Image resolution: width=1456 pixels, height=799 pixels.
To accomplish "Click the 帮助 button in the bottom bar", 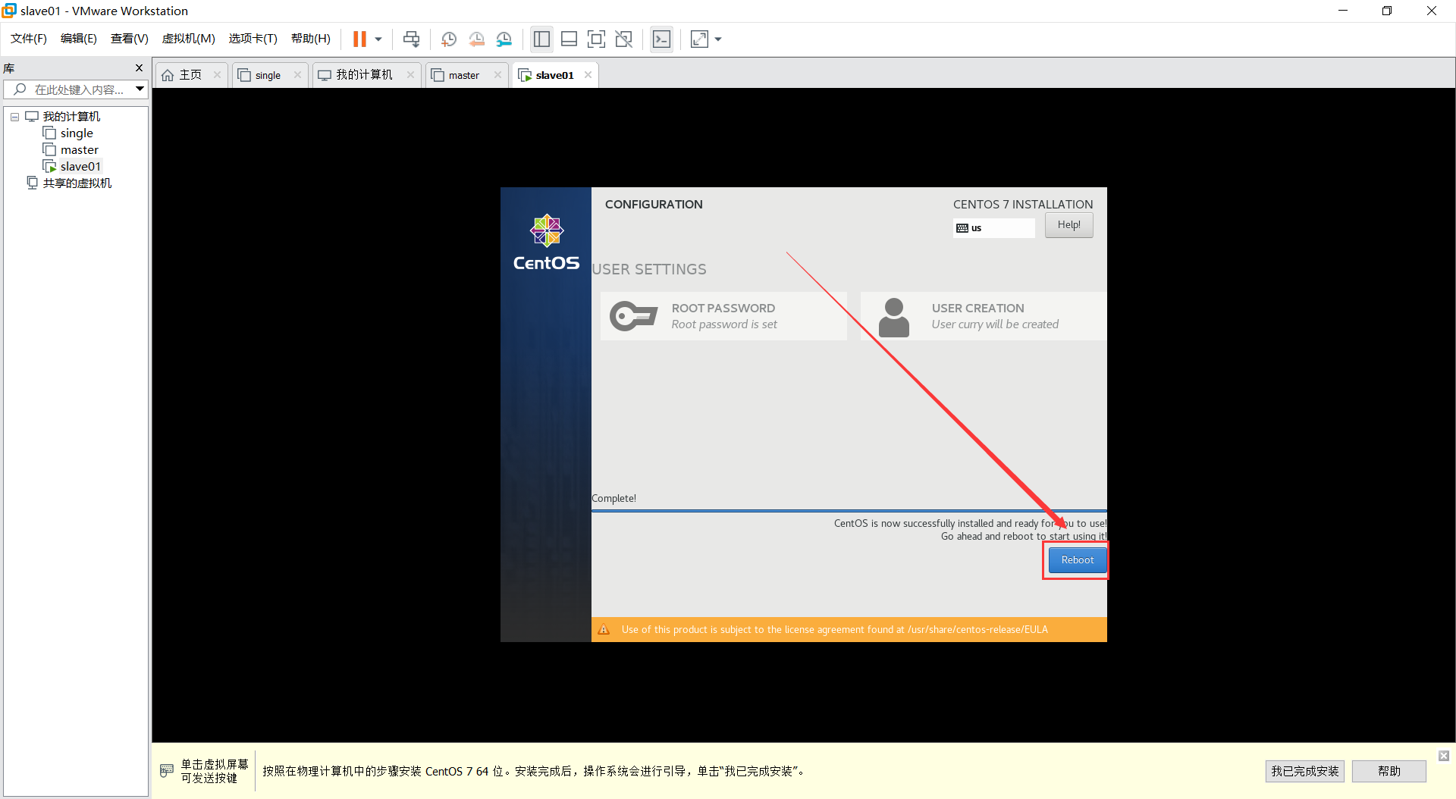I will [x=1389, y=771].
